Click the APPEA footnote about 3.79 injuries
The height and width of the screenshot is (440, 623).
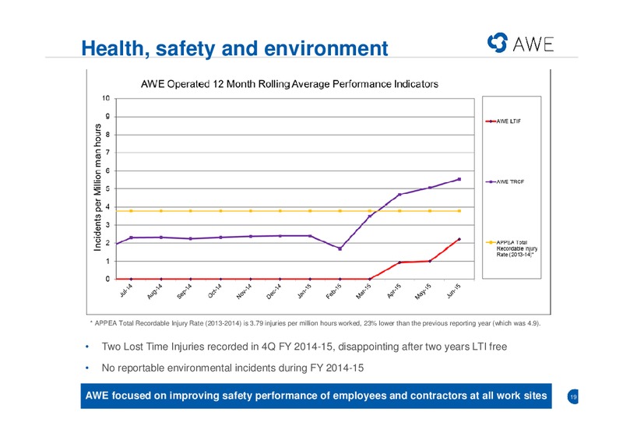point(315,323)
